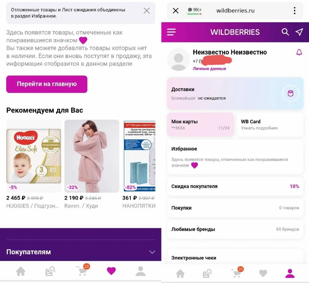The height and width of the screenshot is (283, 309).
Task: Open the Любимые бренды row
Action: 235,229
